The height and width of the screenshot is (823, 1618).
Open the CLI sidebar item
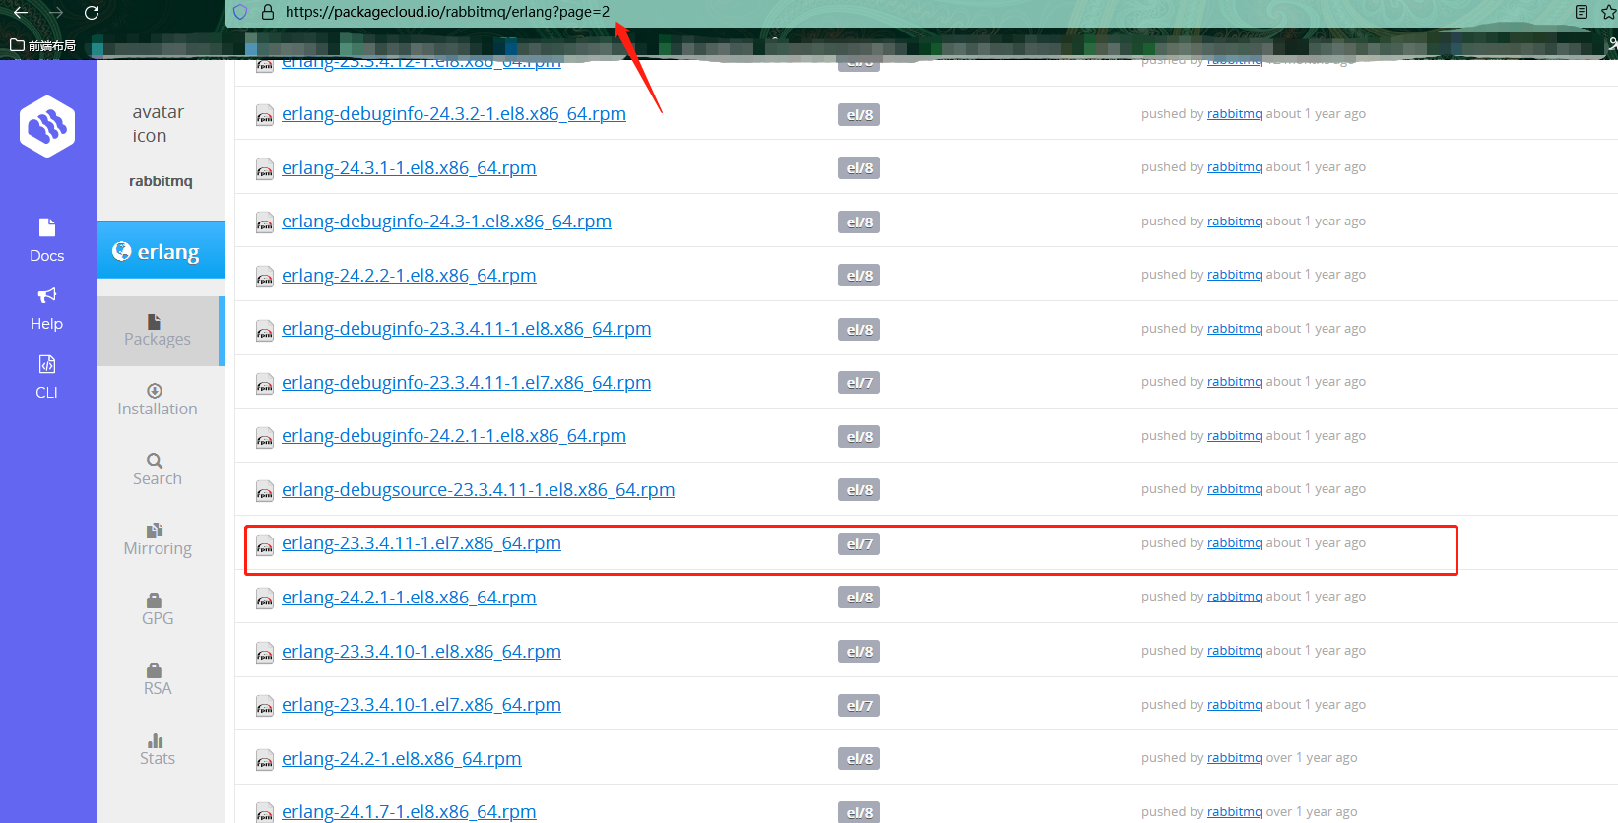tap(46, 377)
